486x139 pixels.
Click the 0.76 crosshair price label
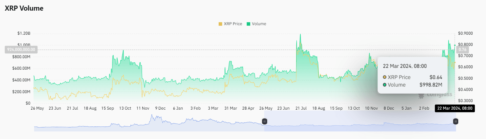click(x=463, y=50)
